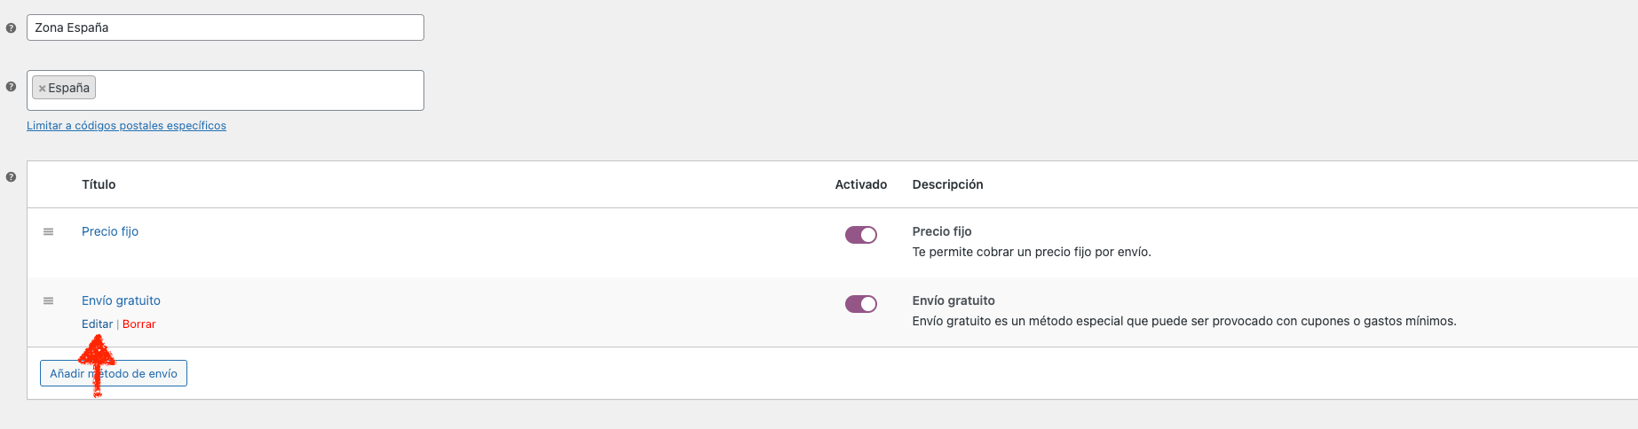
Task: Grab the drag handle for Envío gratuito row
Action: coord(49,300)
